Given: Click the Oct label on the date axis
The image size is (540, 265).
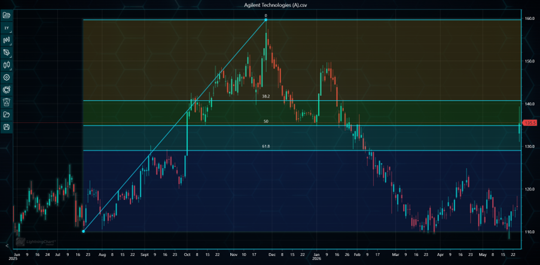Looking at the screenshot, I should pos(187,255).
